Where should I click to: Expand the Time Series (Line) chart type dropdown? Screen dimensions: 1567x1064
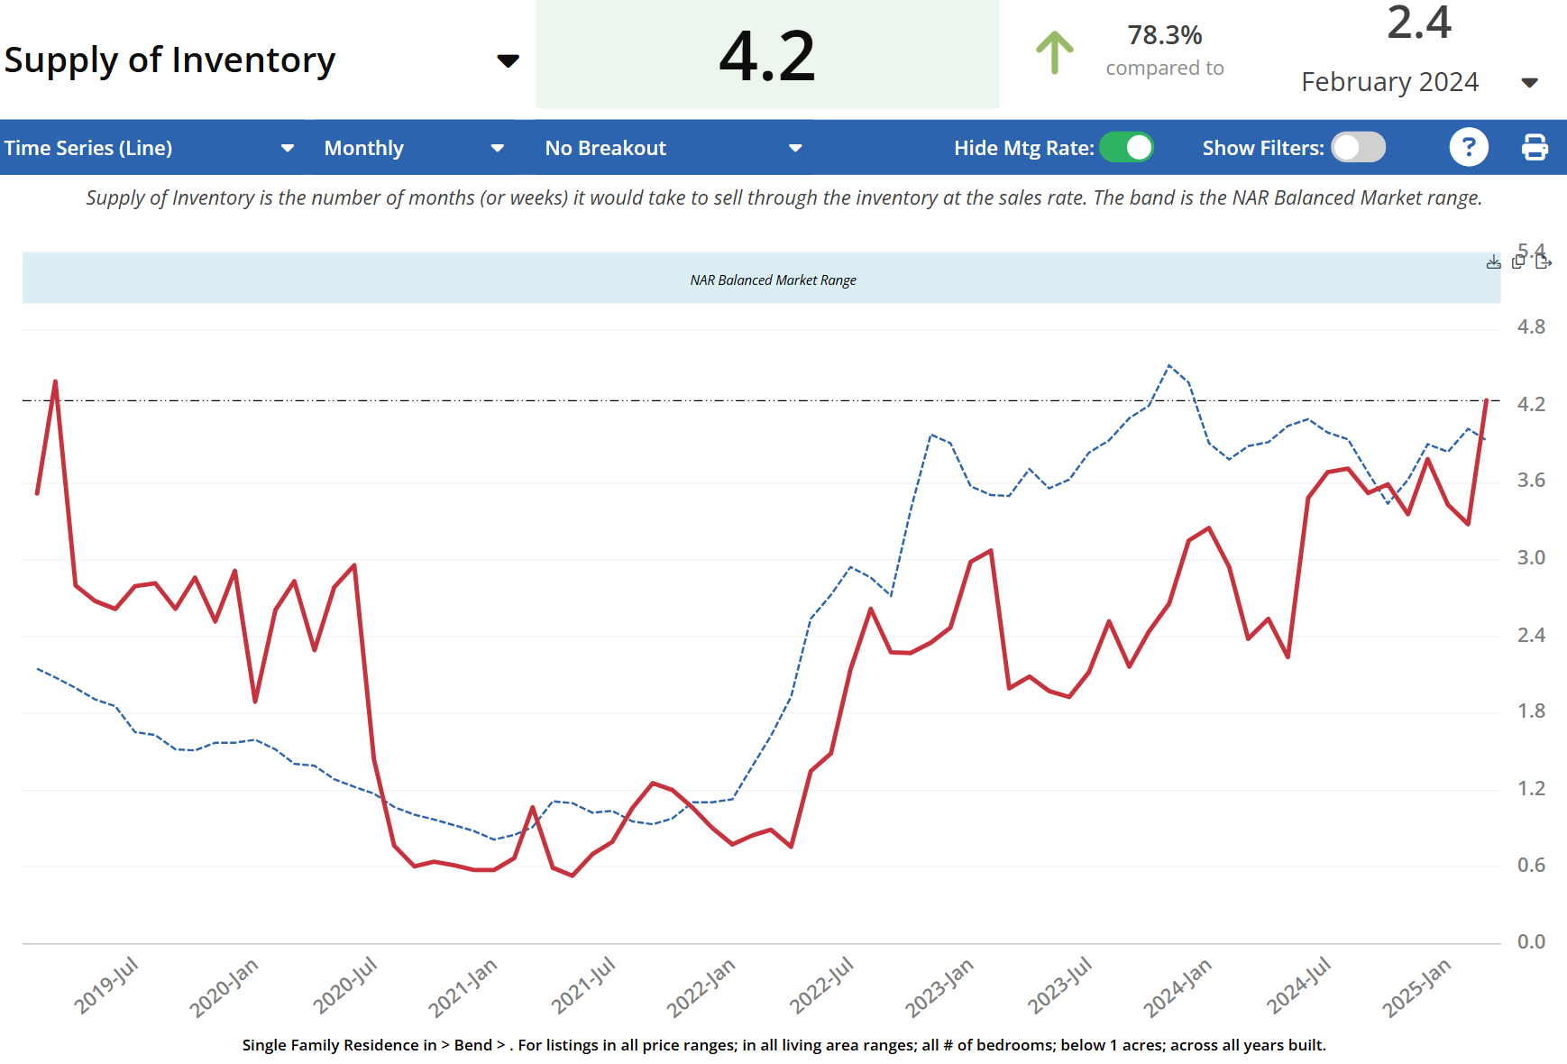287,148
